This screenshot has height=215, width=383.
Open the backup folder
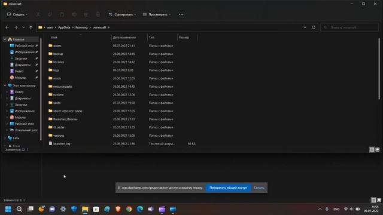[58, 54]
